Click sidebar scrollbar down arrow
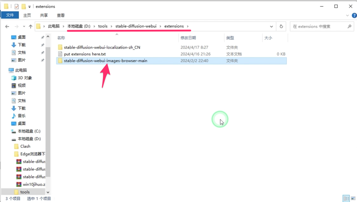This screenshot has width=357, height=202. [48, 192]
